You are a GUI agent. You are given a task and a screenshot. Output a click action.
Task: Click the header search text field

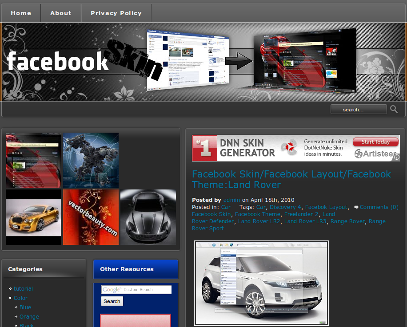359,110
